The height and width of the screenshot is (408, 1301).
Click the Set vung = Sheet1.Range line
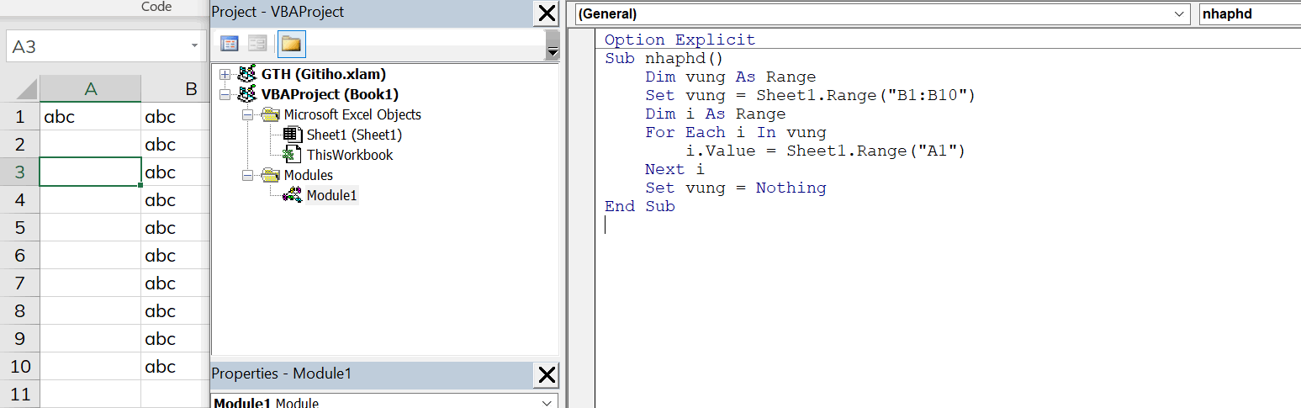point(810,95)
